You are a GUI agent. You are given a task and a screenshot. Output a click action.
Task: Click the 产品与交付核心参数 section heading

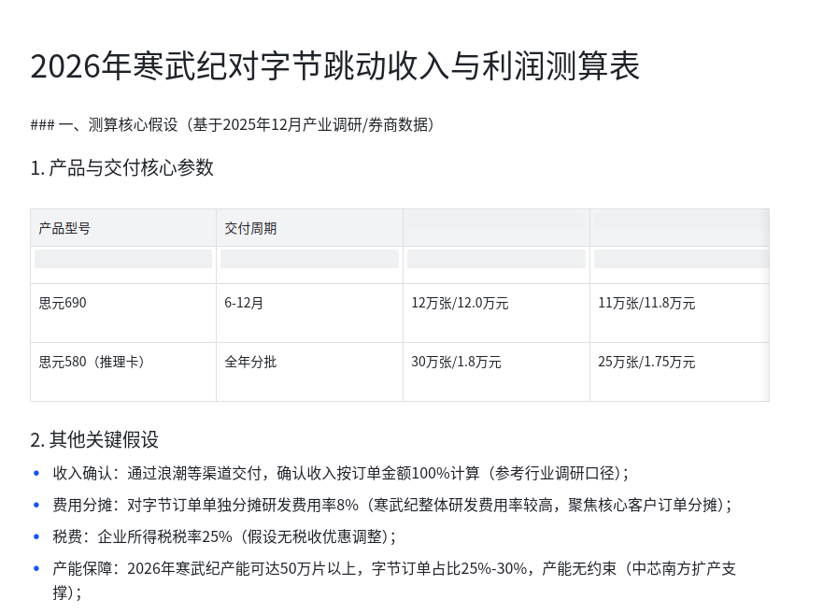point(122,168)
